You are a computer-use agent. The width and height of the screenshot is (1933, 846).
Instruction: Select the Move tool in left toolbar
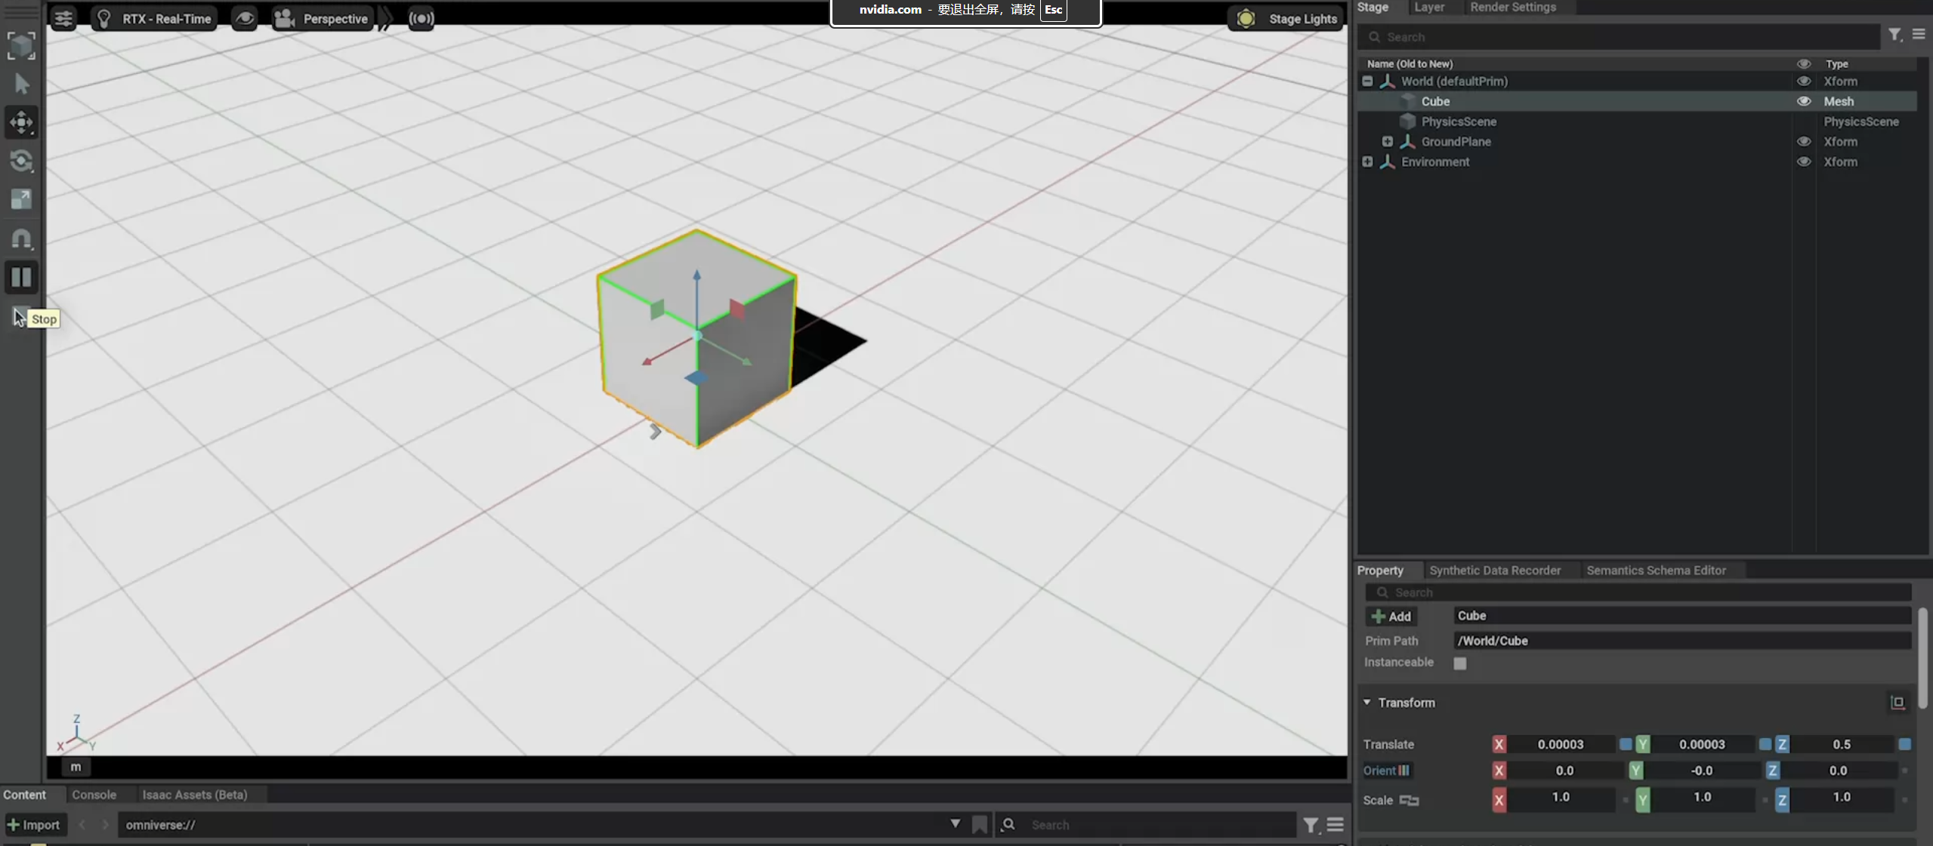[21, 122]
